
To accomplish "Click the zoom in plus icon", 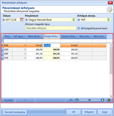I will pyautogui.click(x=102, y=100).
